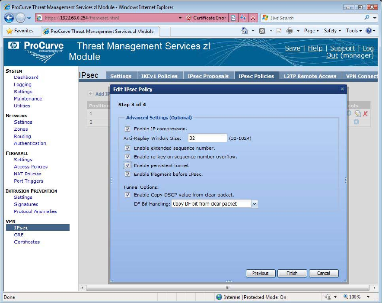Click the Finish button
Screen dimensions: 382x303
292,273
